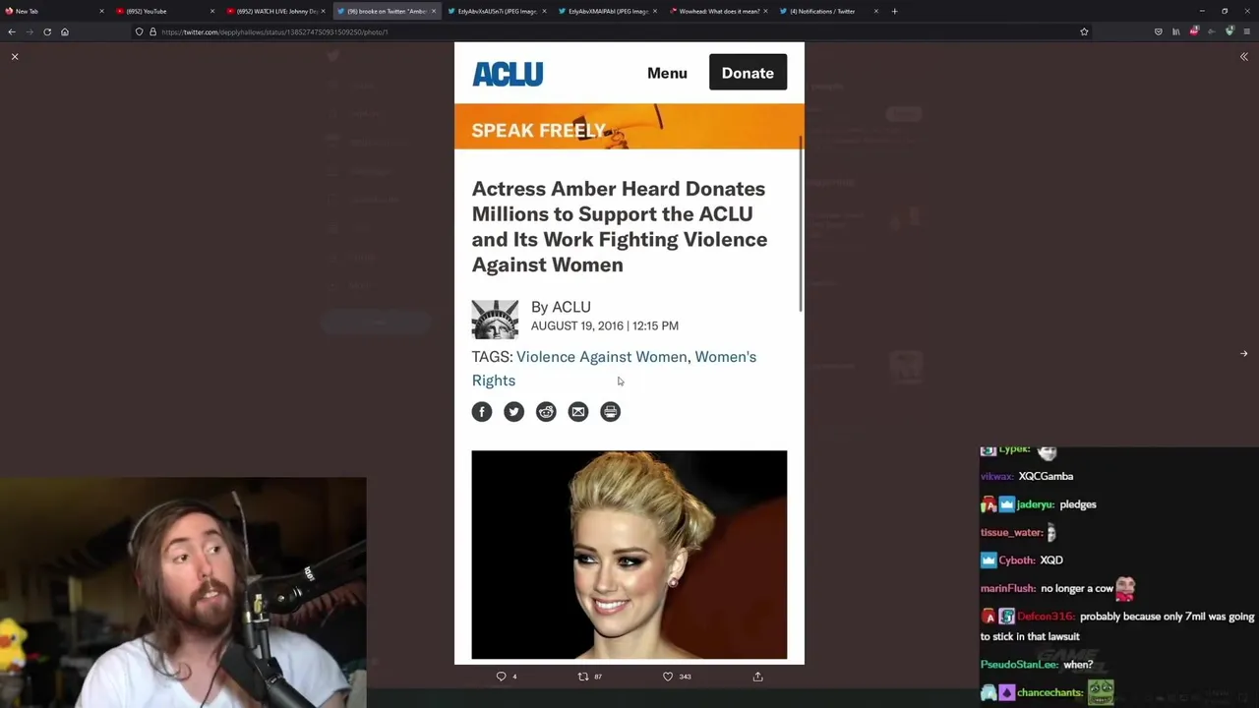This screenshot has width=1259, height=708.
Task: Switch to the New Tab tab
Action: 54,11
